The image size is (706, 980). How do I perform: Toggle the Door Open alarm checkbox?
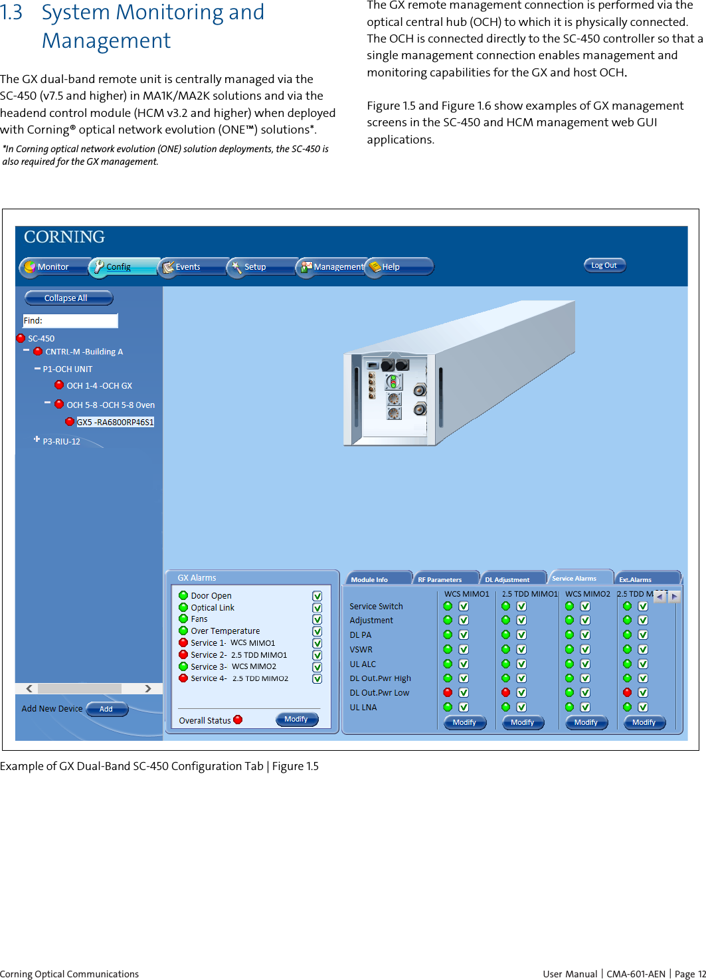tap(317, 596)
